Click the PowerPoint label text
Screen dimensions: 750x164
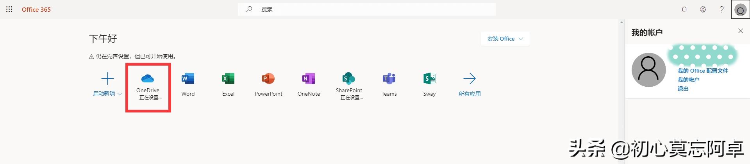click(x=268, y=94)
